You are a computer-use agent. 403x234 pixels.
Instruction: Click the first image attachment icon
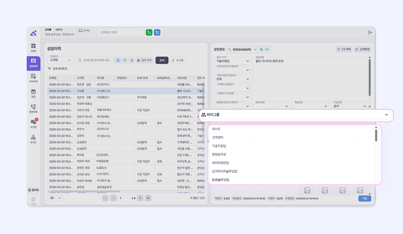click(x=307, y=190)
